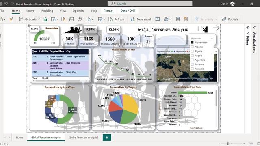Image resolution: width=260 pixels, height=146 pixels.
Task: Insert a Text box from ribbon
Action: click(157, 19)
